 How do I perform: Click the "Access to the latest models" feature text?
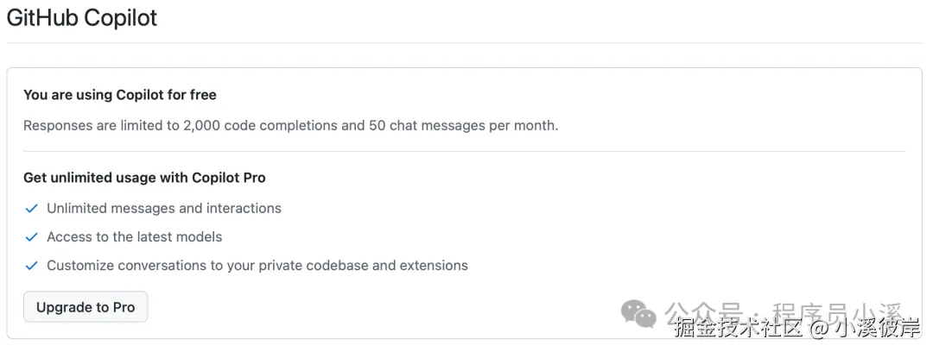click(x=135, y=237)
